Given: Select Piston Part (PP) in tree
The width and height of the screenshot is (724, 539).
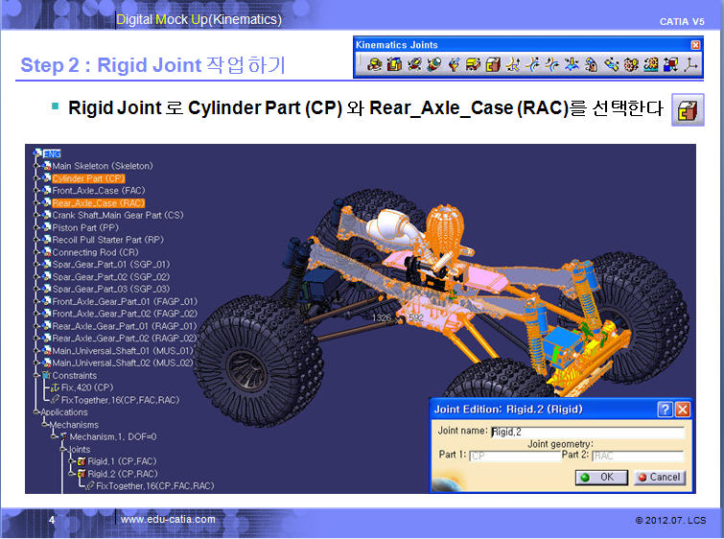Looking at the screenshot, I should pyautogui.click(x=85, y=228).
